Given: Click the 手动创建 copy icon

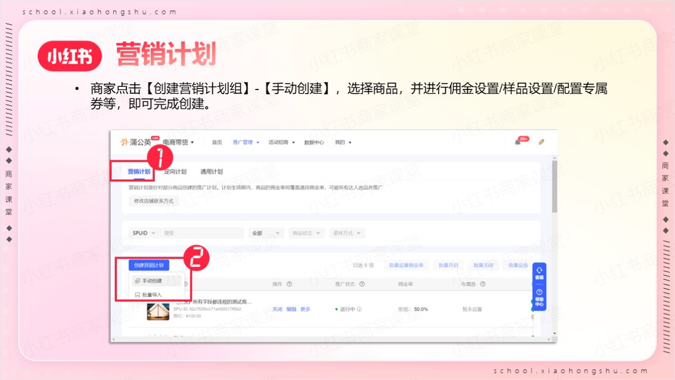Looking at the screenshot, I should coord(138,281).
